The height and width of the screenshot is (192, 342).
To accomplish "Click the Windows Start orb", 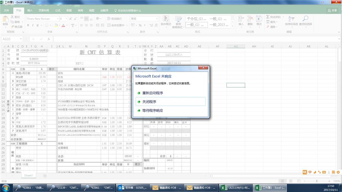I will coord(6,187).
